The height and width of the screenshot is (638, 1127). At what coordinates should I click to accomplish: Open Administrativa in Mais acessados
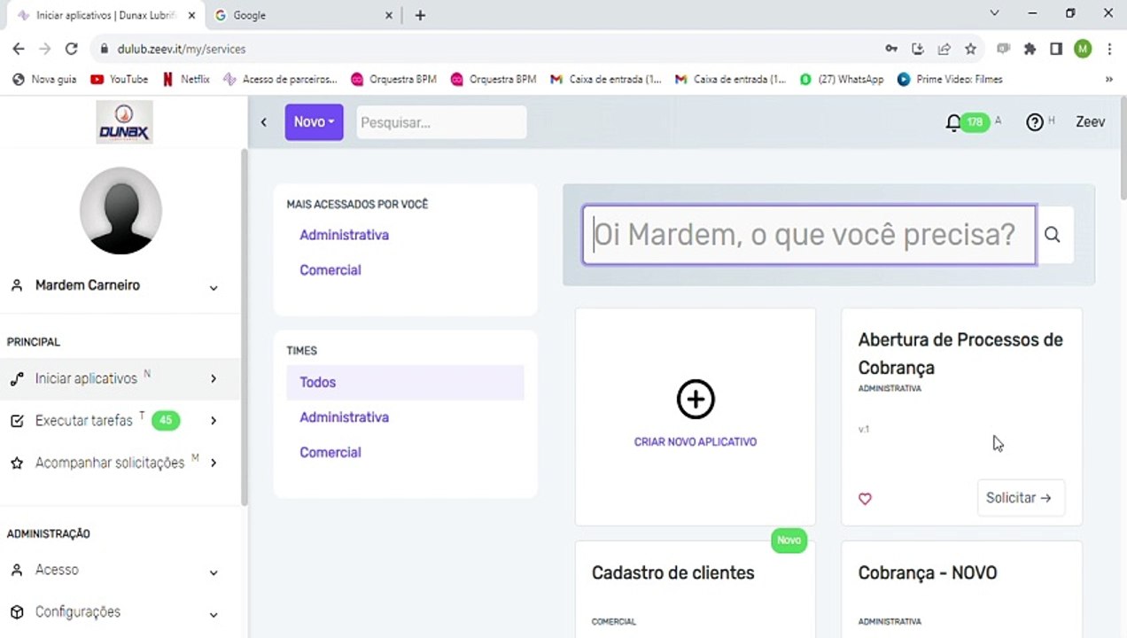tap(344, 236)
